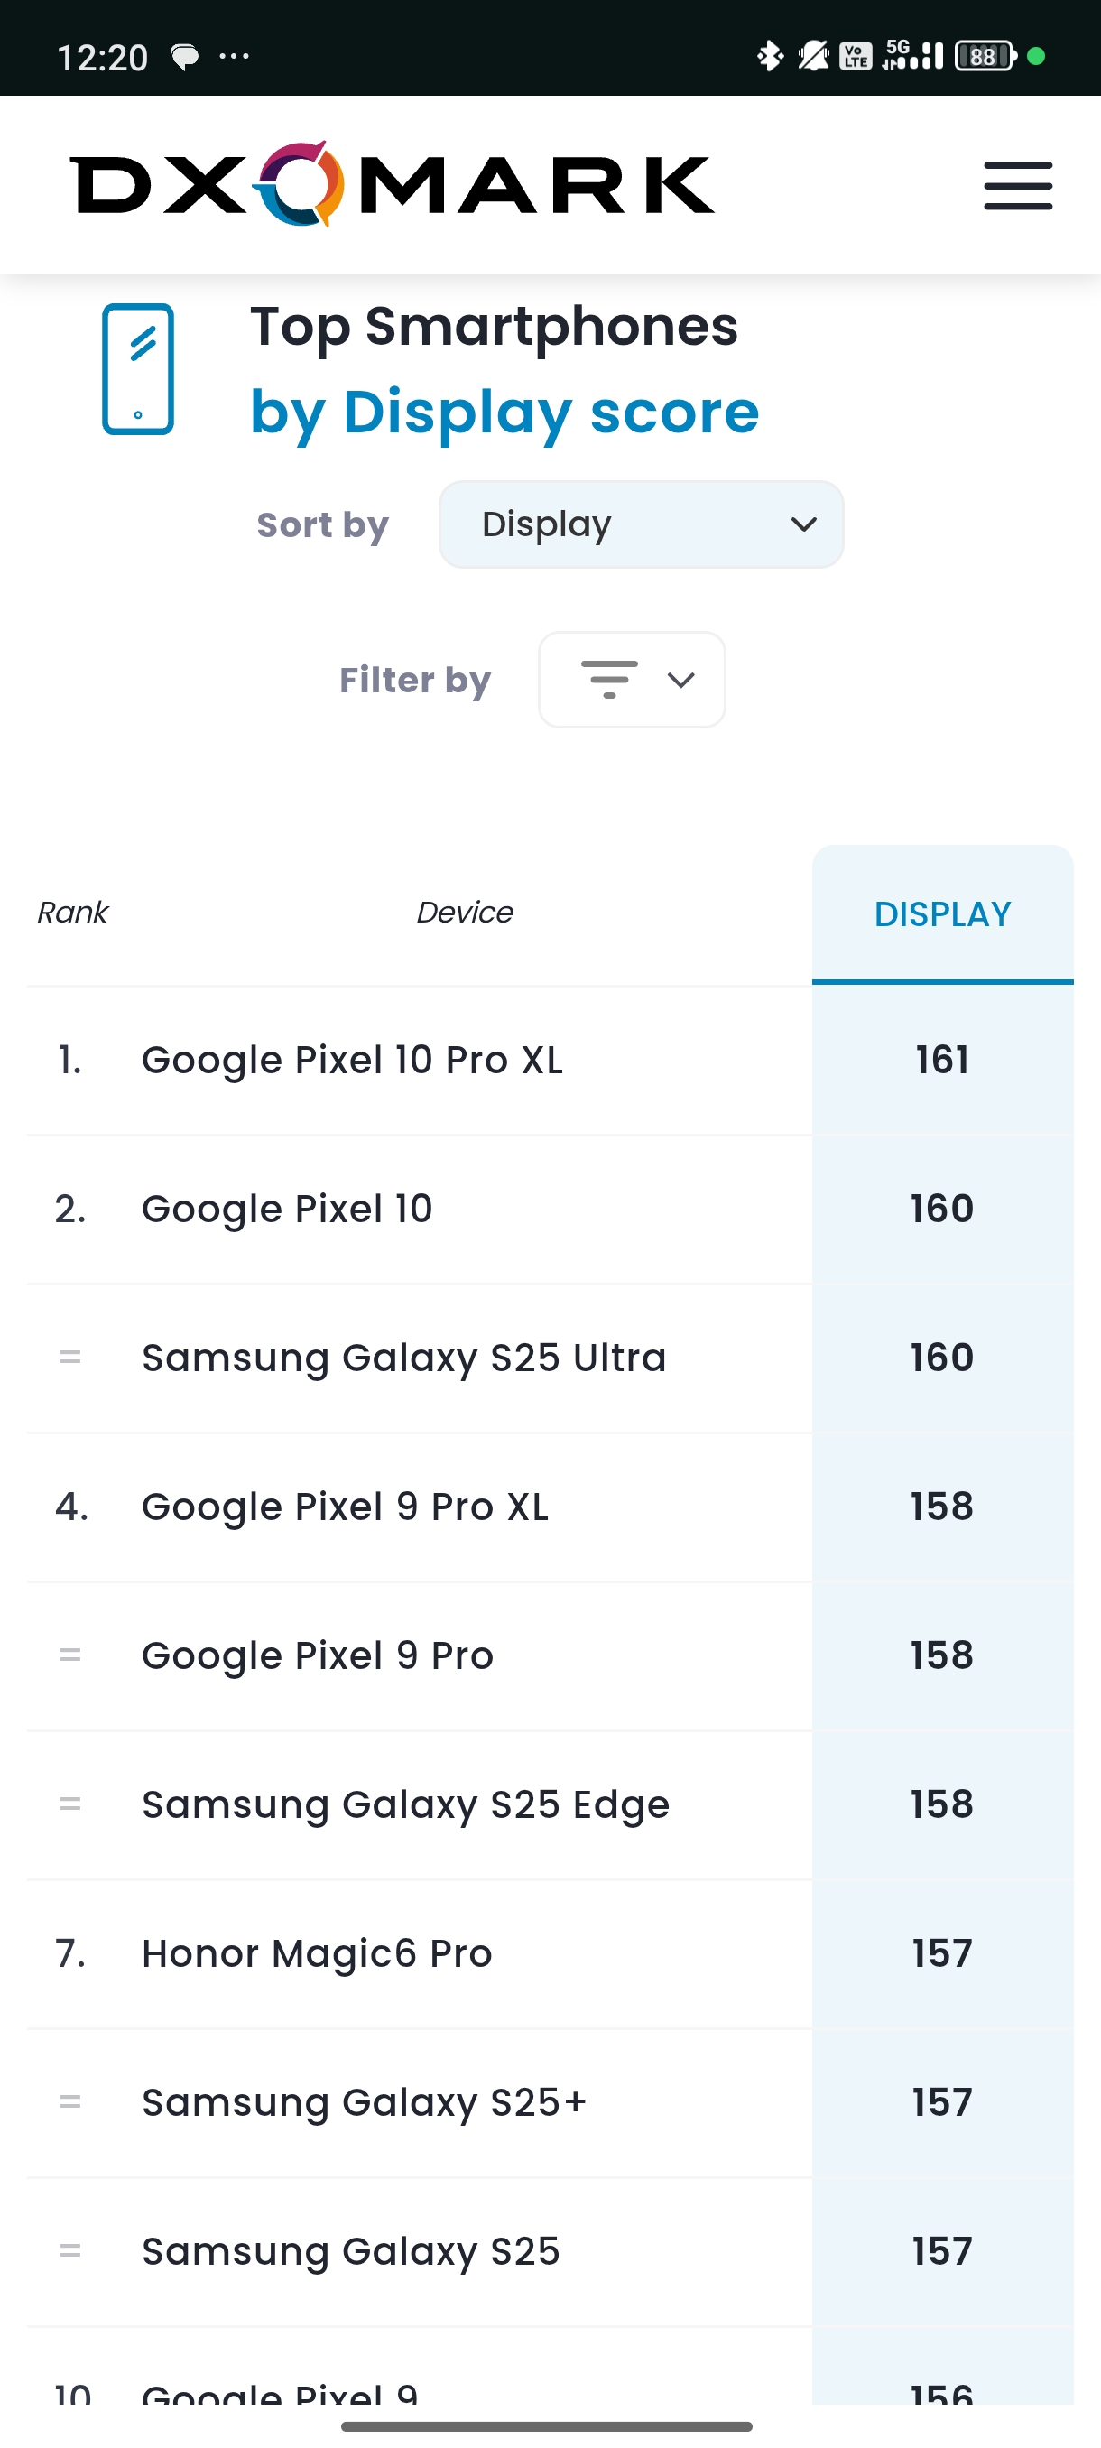Tap the Bluetooth status bar icon
This screenshot has width=1101, height=2448.
click(769, 56)
